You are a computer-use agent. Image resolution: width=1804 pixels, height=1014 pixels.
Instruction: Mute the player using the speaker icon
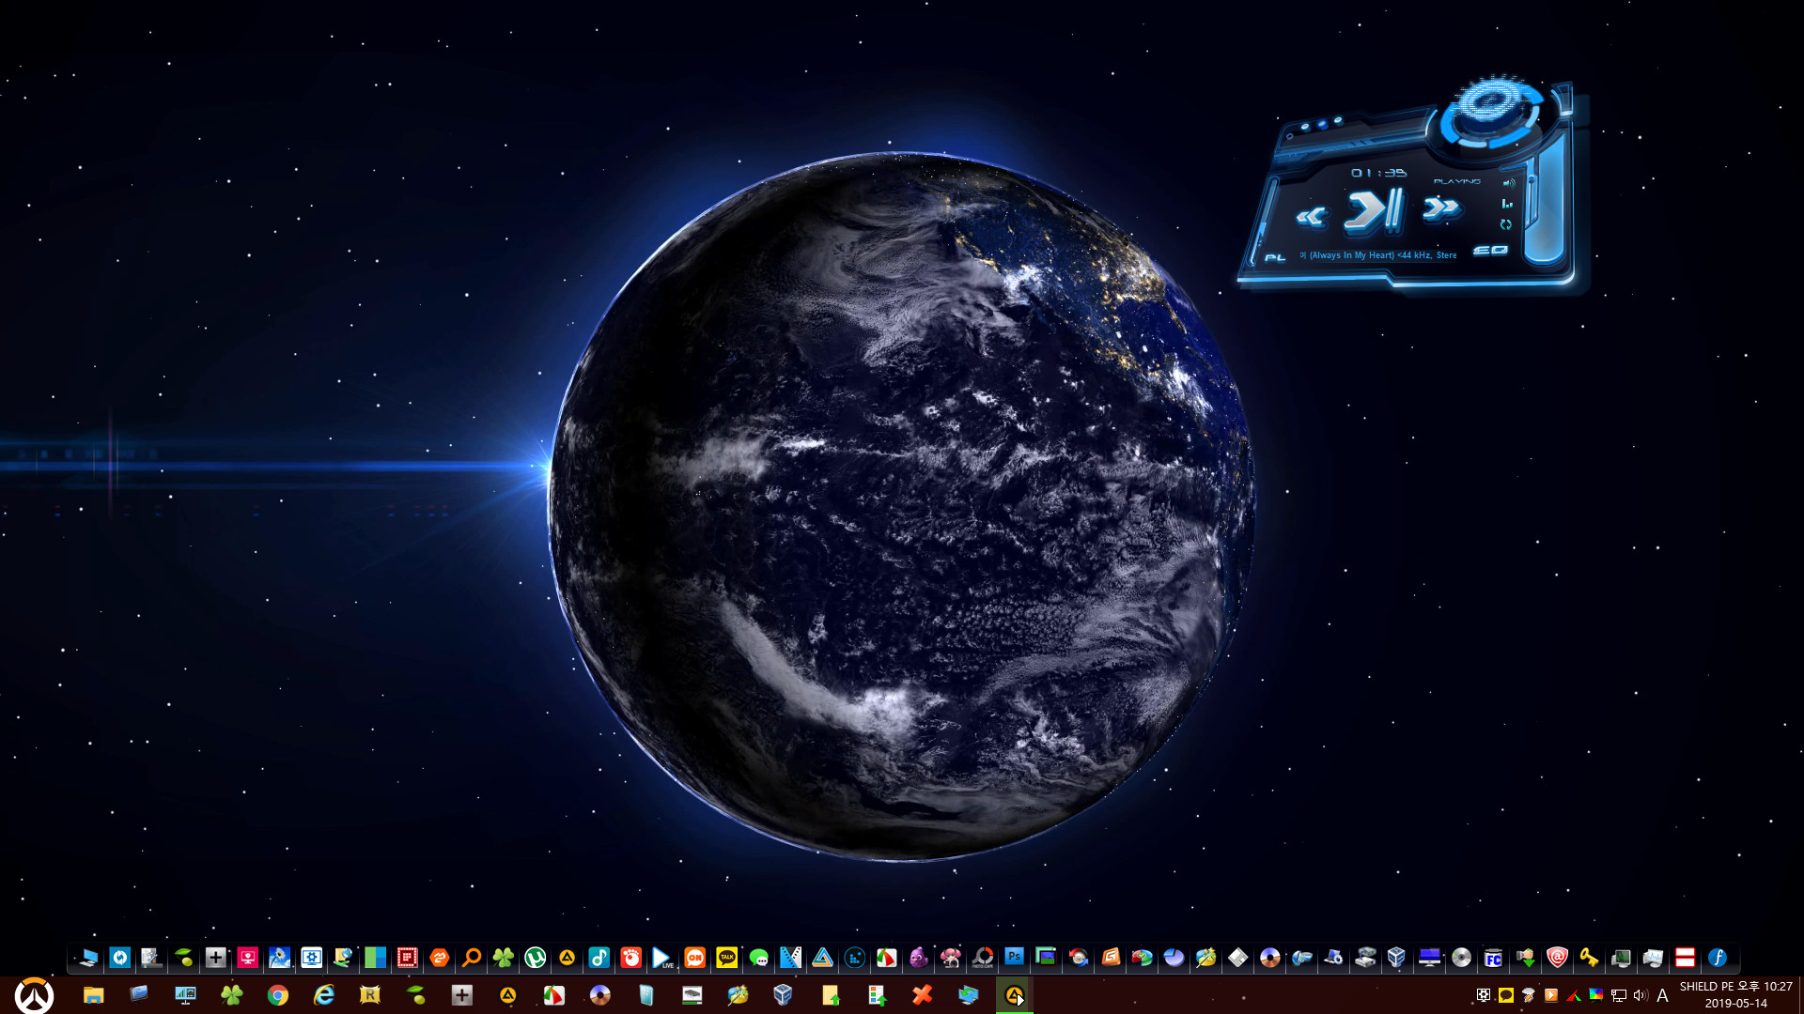[x=1508, y=183]
